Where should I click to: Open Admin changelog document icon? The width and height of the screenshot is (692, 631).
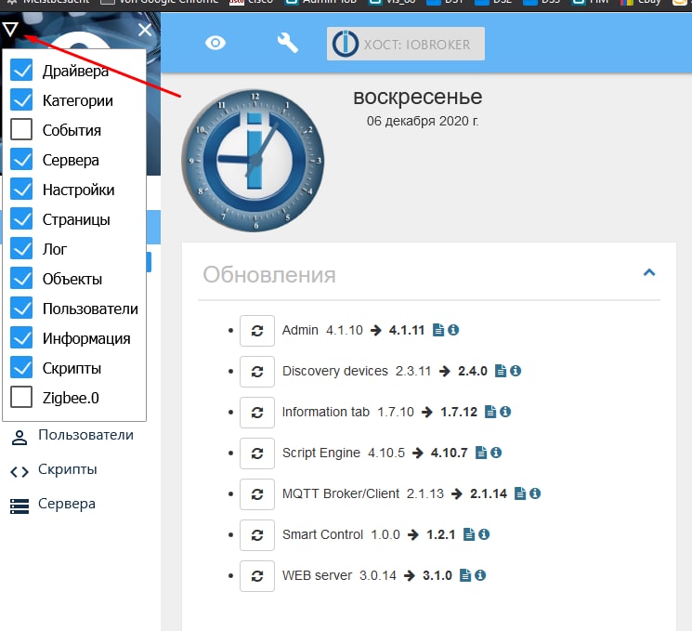438,330
